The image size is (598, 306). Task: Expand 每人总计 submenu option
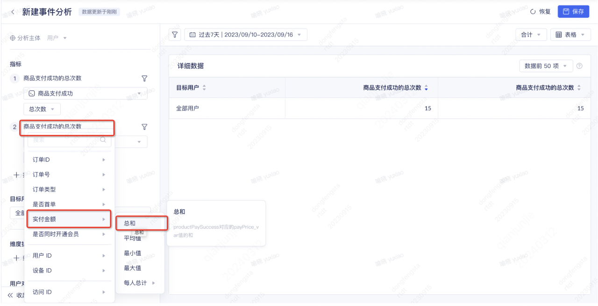[140, 283]
